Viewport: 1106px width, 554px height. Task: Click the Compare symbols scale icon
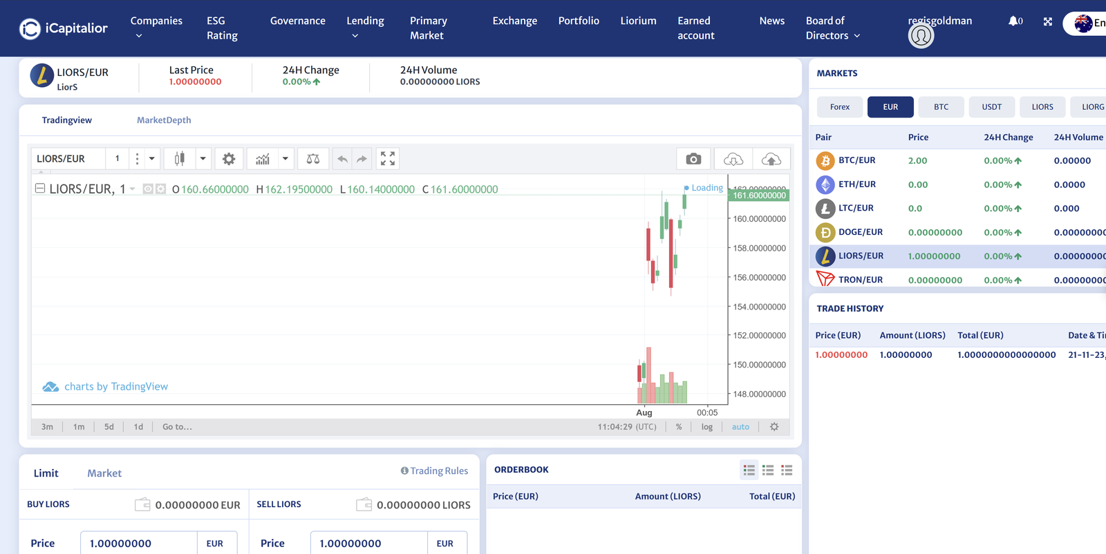pyautogui.click(x=313, y=159)
